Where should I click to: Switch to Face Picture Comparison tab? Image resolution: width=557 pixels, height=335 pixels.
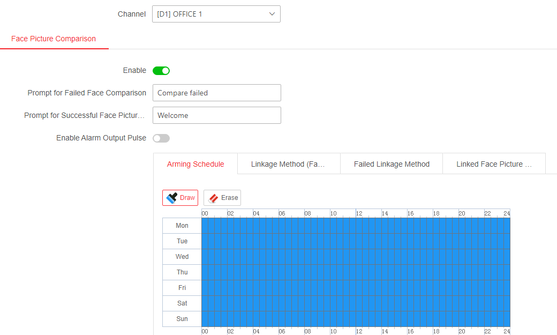[54, 39]
